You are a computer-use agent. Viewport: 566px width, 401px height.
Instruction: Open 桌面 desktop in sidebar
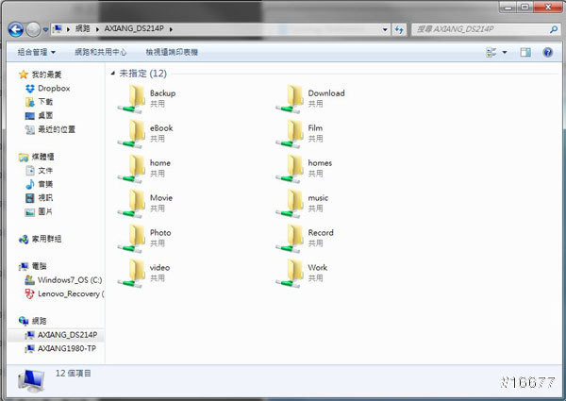point(45,116)
